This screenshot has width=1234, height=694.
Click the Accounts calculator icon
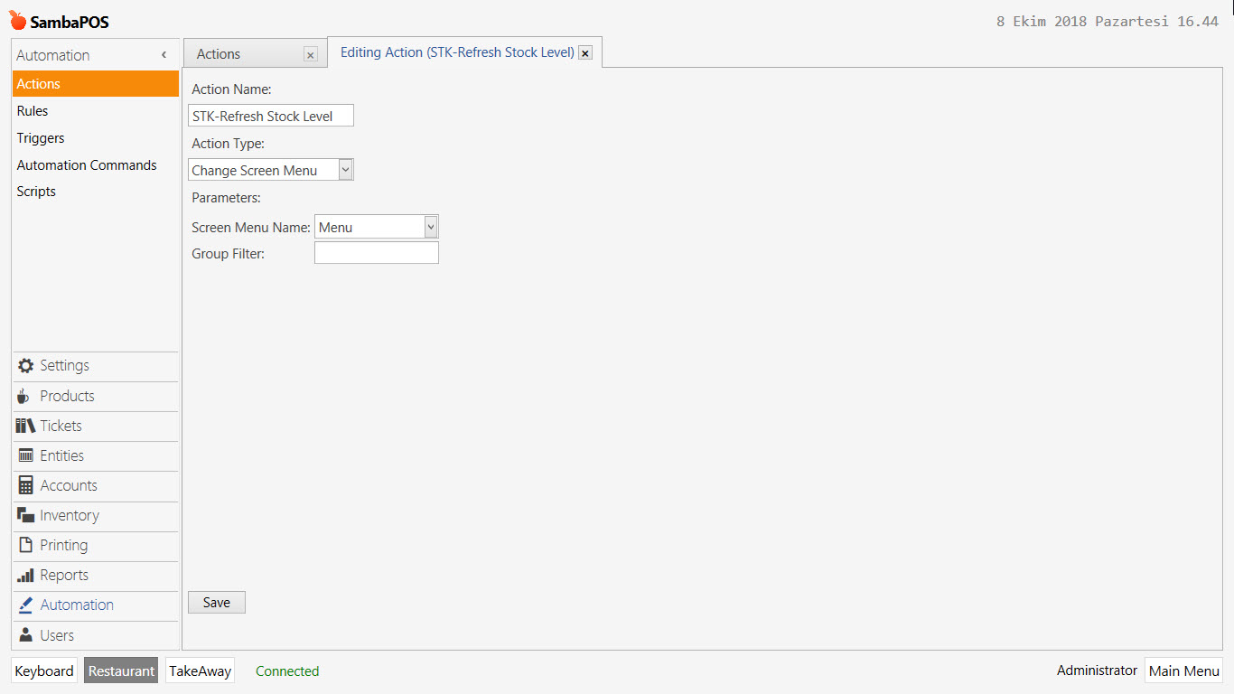click(x=25, y=485)
